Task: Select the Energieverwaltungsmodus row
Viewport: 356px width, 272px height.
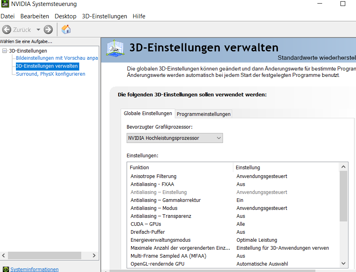Action: click(x=233, y=240)
